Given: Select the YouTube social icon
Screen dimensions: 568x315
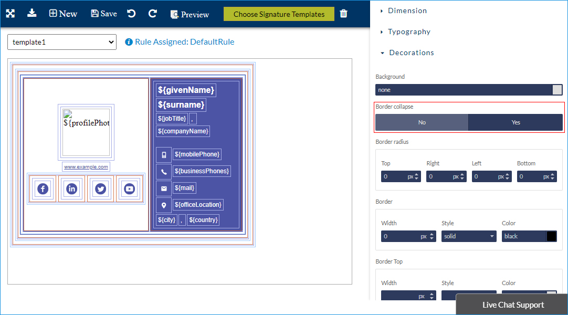Looking at the screenshot, I should pyautogui.click(x=130, y=188).
